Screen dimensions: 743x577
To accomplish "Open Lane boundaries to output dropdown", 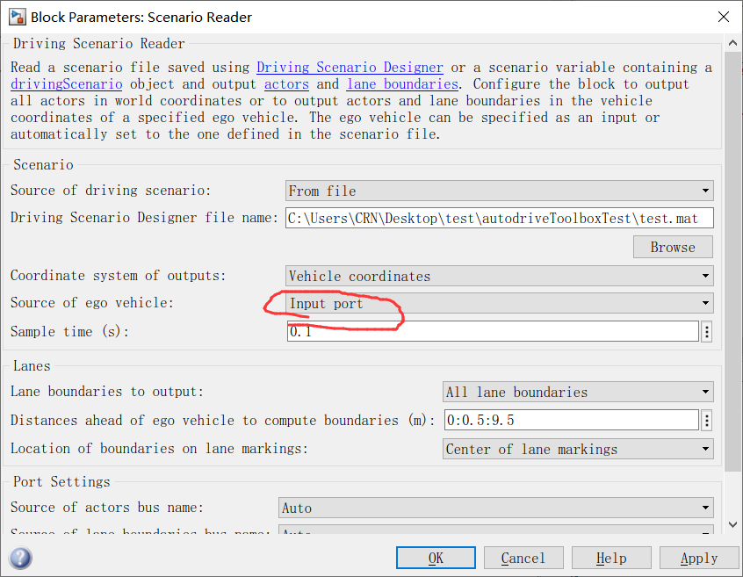I will point(578,392).
